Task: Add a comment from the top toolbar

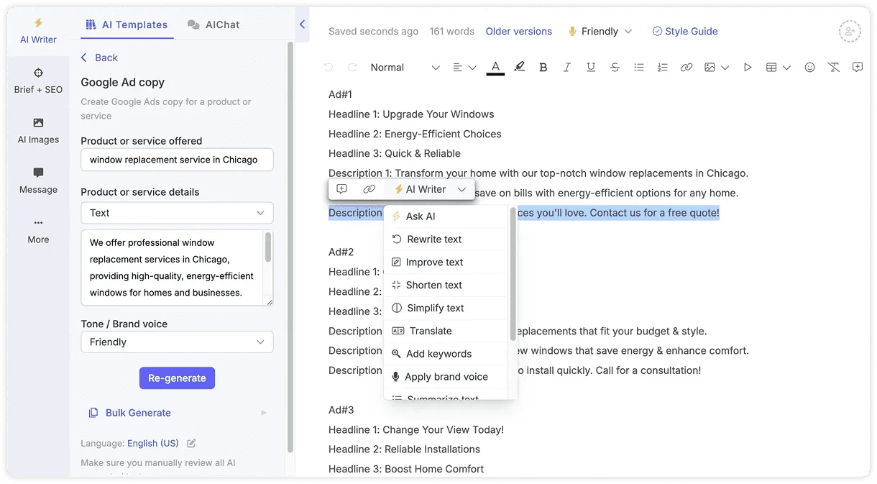Action: click(858, 68)
